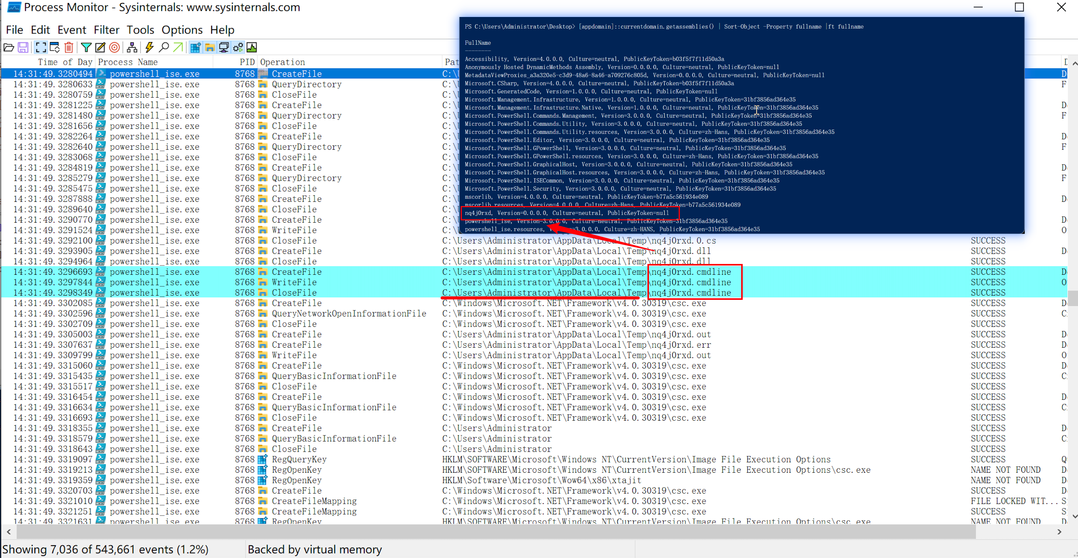The height and width of the screenshot is (558, 1078).
Task: Open the Tools menu
Action: point(140,30)
